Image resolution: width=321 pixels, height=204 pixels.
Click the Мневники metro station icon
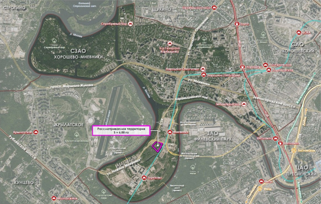pyautogui.click(x=170, y=132)
